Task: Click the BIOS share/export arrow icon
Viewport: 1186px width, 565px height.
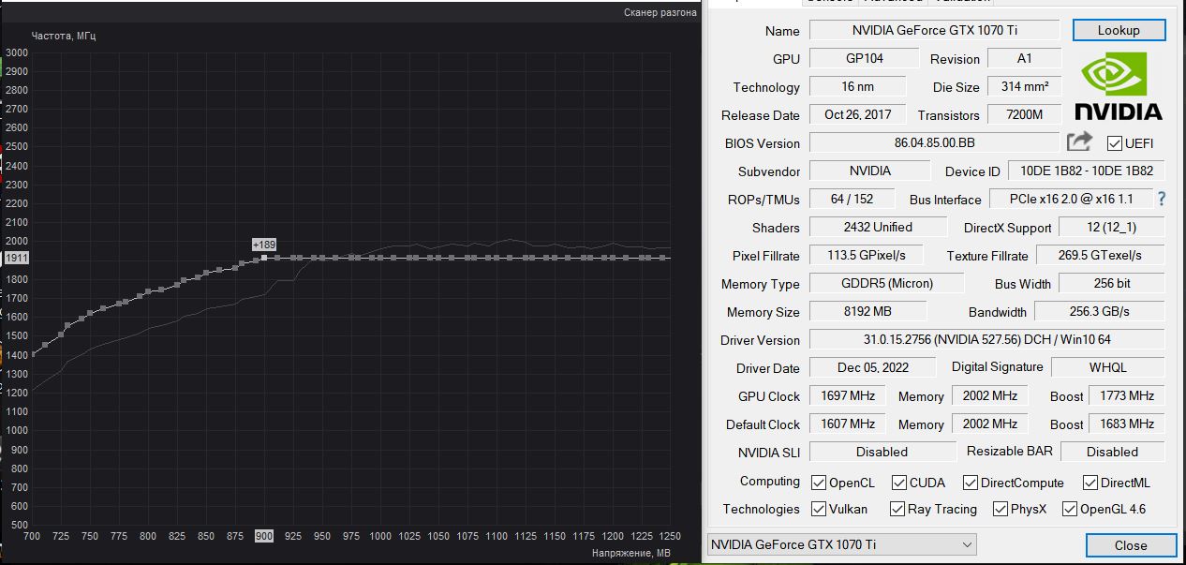Action: pos(1079,141)
